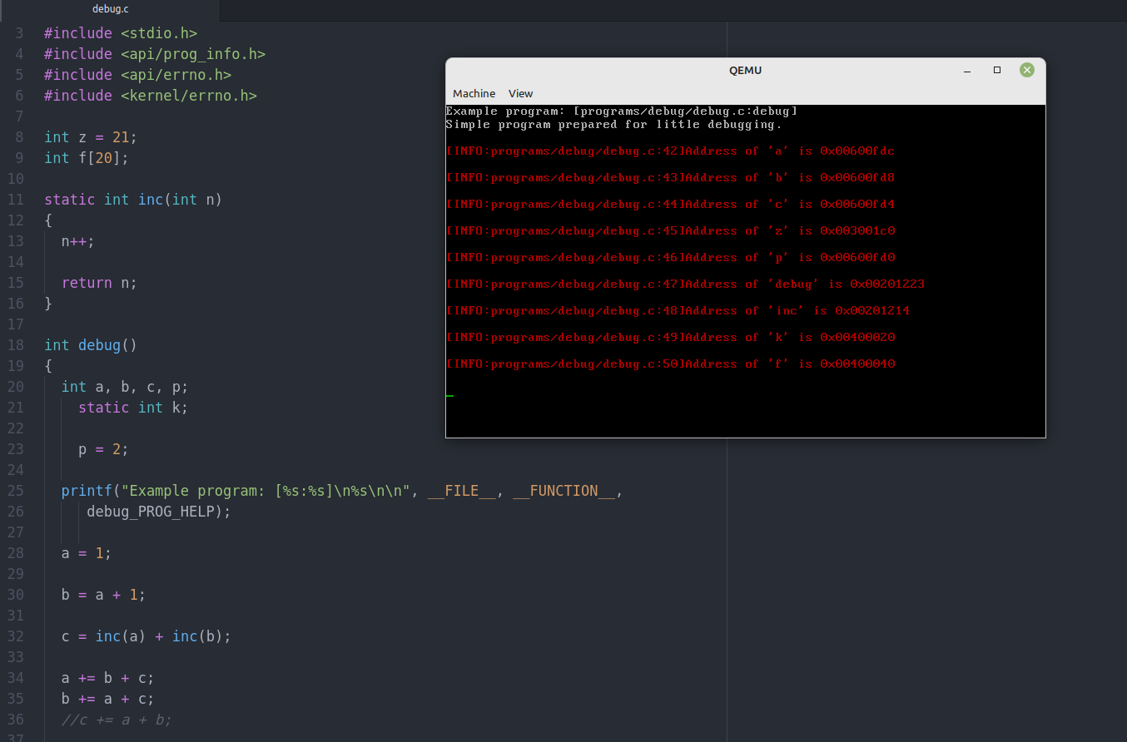
Task: Click the green cursor in QEMU terminal
Action: (x=449, y=396)
